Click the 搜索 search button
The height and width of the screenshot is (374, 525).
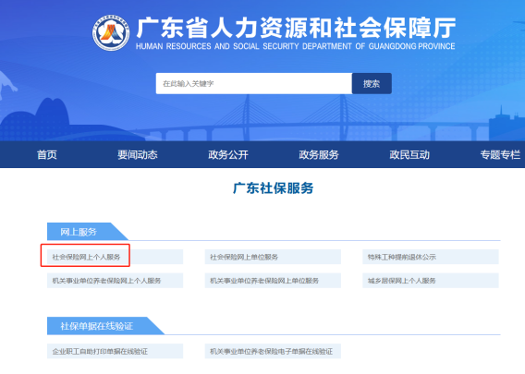pos(372,83)
